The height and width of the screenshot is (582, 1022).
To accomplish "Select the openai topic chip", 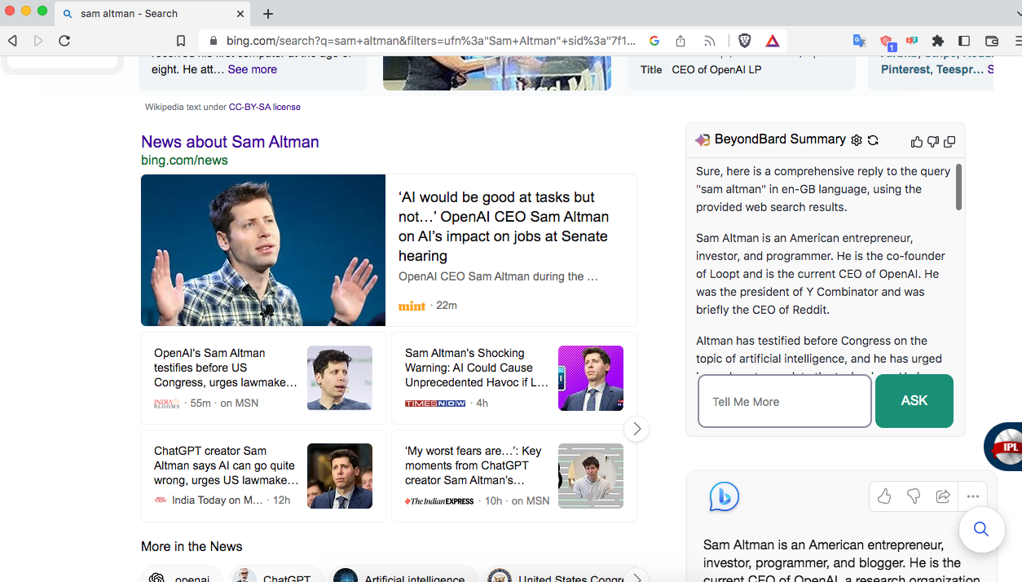I will 181,575.
